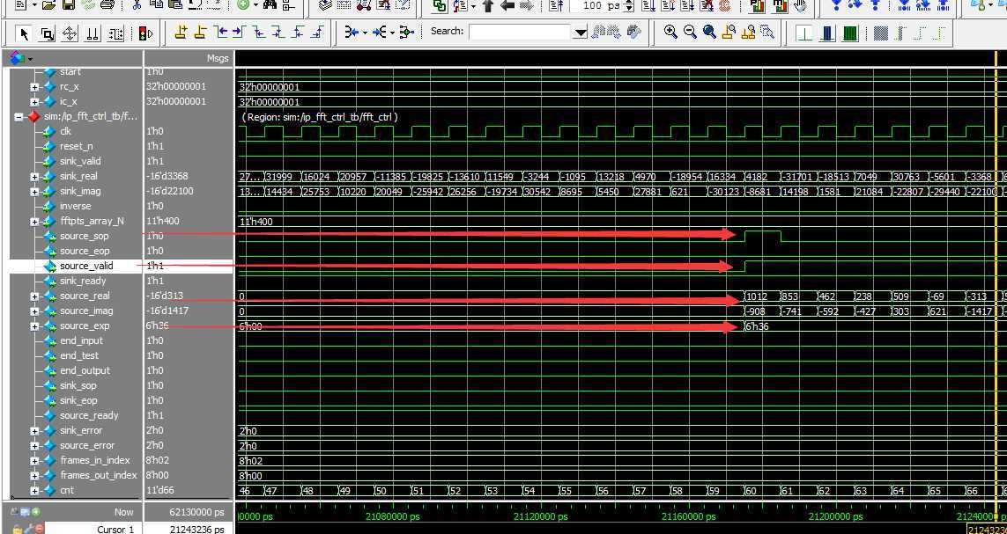The width and height of the screenshot is (1007, 534).
Task: Insert a new cursor
Action: click(x=181, y=32)
